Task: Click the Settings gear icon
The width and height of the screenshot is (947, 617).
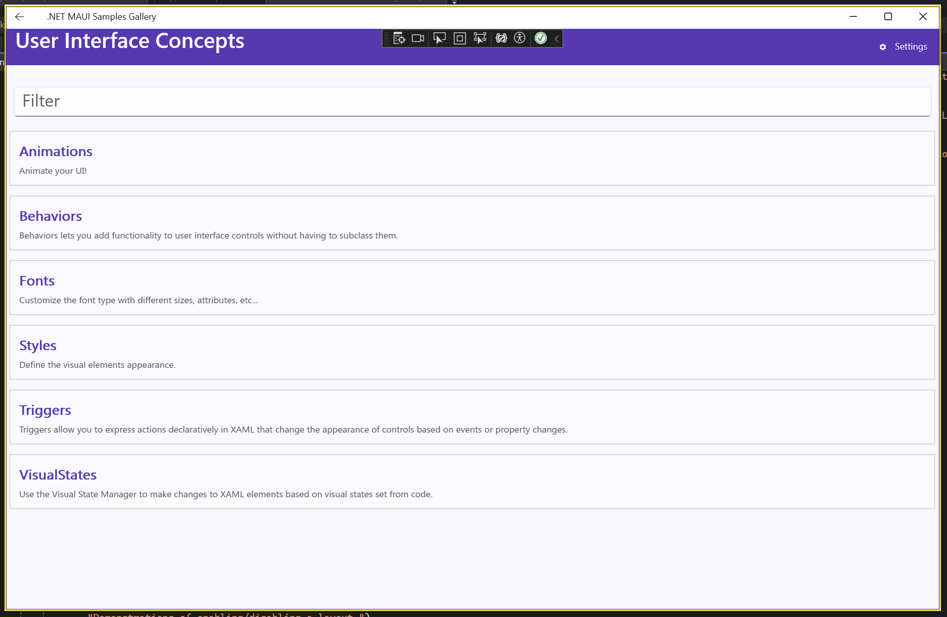Action: click(883, 47)
